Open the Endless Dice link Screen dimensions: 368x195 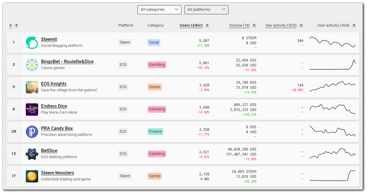(x=54, y=106)
